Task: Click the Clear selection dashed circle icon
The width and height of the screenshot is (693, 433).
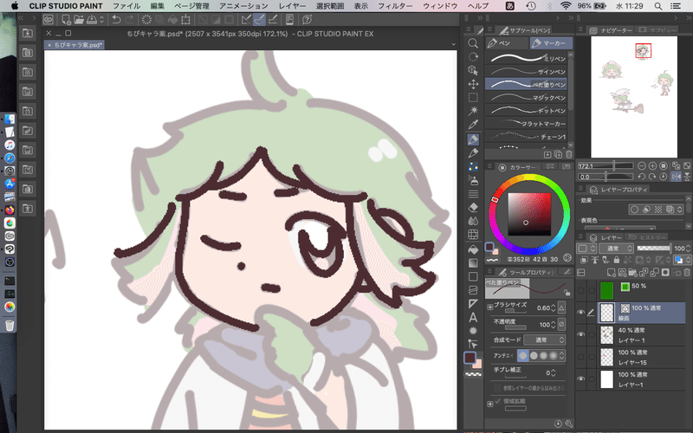Action: point(146,19)
